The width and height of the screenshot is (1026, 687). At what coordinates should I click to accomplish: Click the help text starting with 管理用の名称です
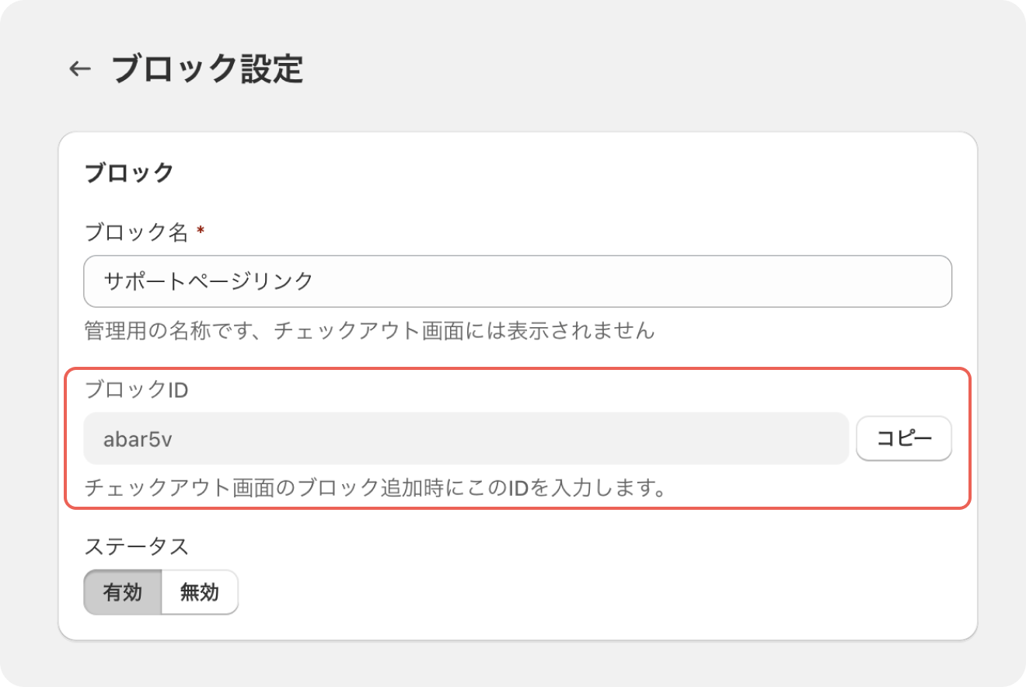[x=368, y=331]
